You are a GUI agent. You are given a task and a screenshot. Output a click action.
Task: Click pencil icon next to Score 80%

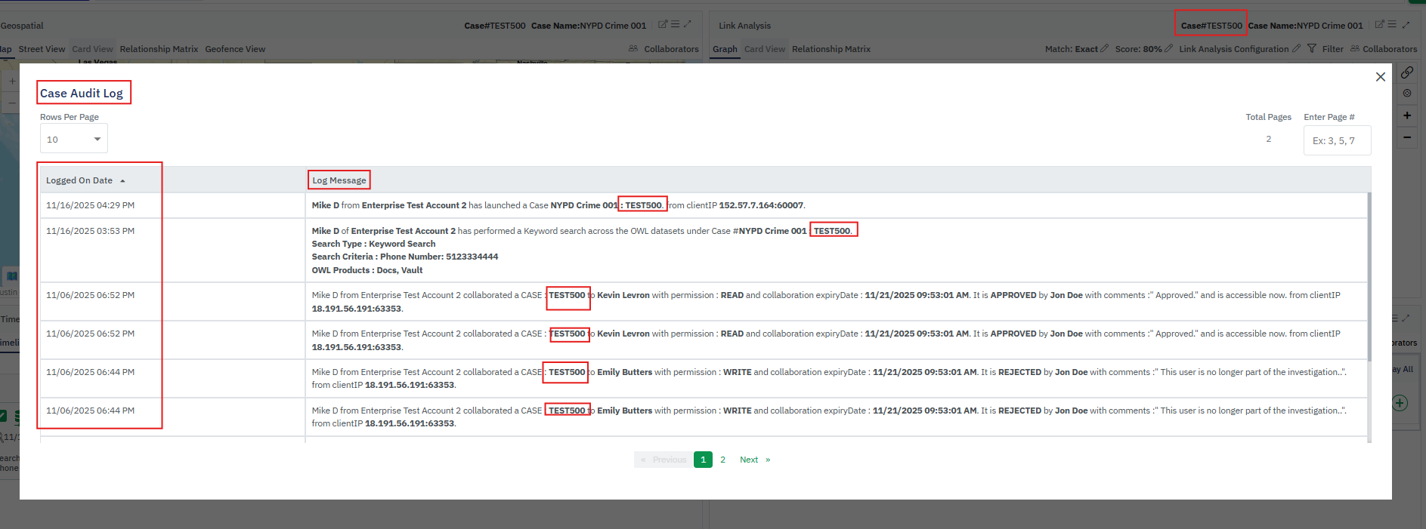pos(1169,49)
